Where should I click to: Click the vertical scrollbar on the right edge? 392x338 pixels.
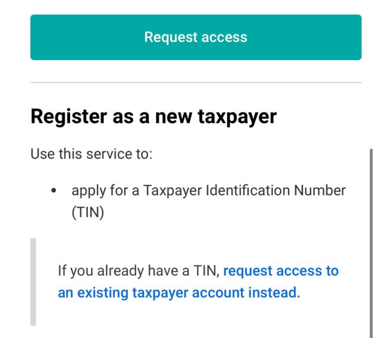pos(371,243)
